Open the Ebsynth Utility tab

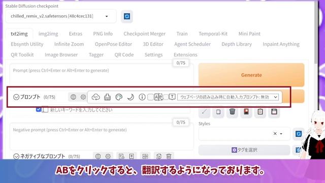tap(27, 44)
